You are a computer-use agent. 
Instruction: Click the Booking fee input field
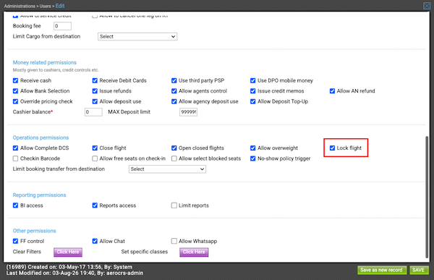(x=62, y=26)
